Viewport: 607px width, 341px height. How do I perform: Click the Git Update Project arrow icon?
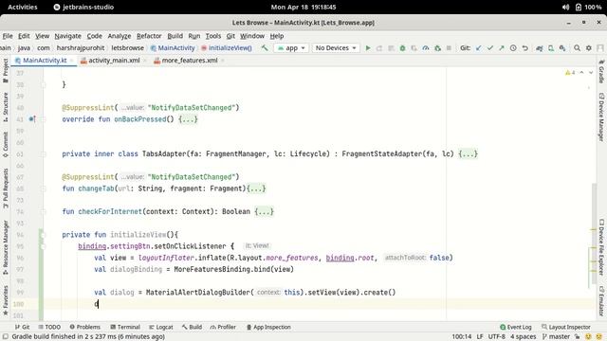(x=478, y=48)
